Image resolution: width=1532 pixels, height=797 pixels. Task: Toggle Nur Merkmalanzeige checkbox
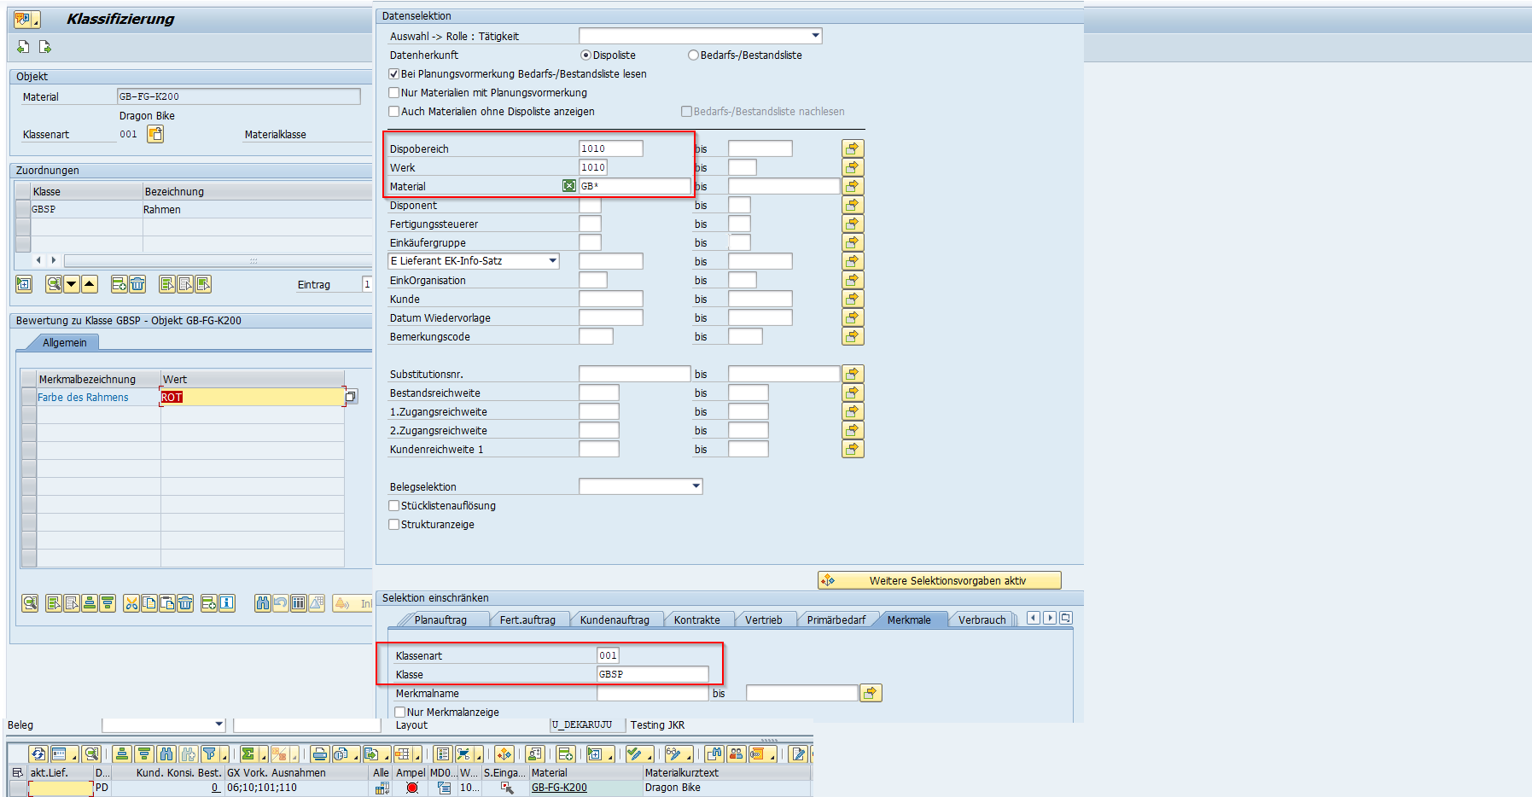tap(400, 712)
